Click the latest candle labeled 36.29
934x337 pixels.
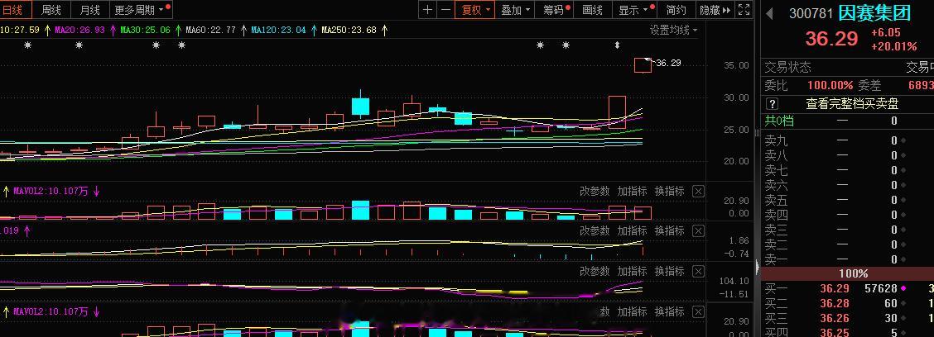click(x=643, y=64)
